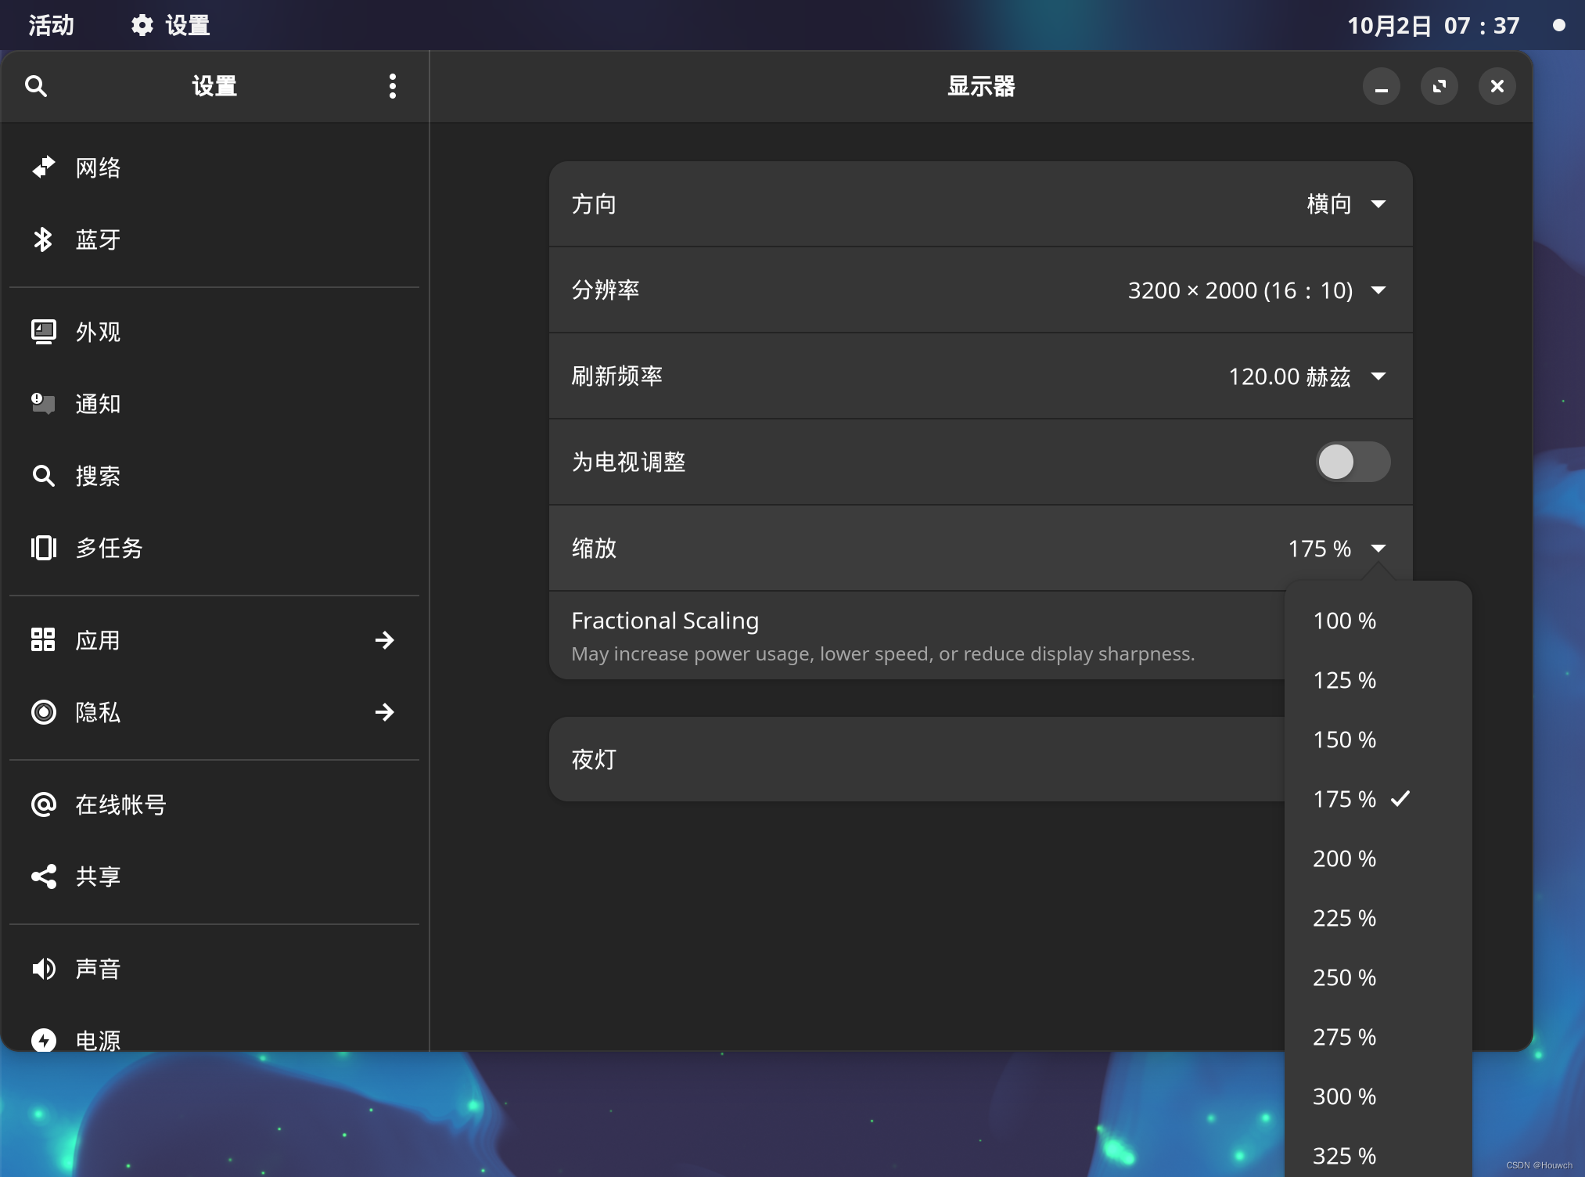This screenshot has height=1177, width=1585.
Task: Open the 应用 (Apps) settings page
Action: 99,639
